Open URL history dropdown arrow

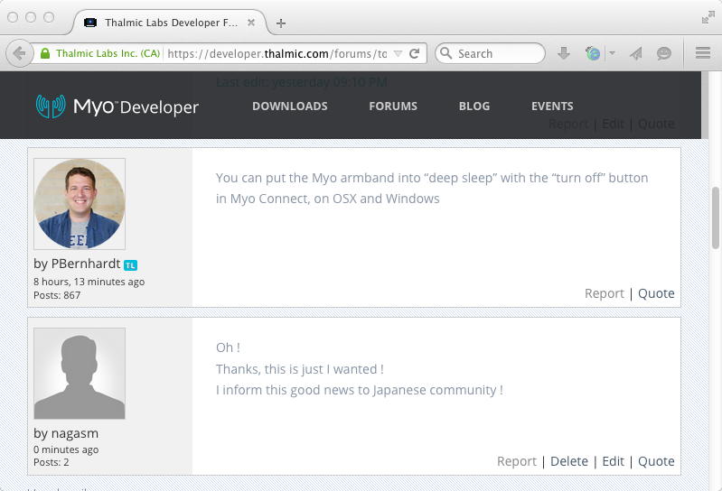[398, 54]
